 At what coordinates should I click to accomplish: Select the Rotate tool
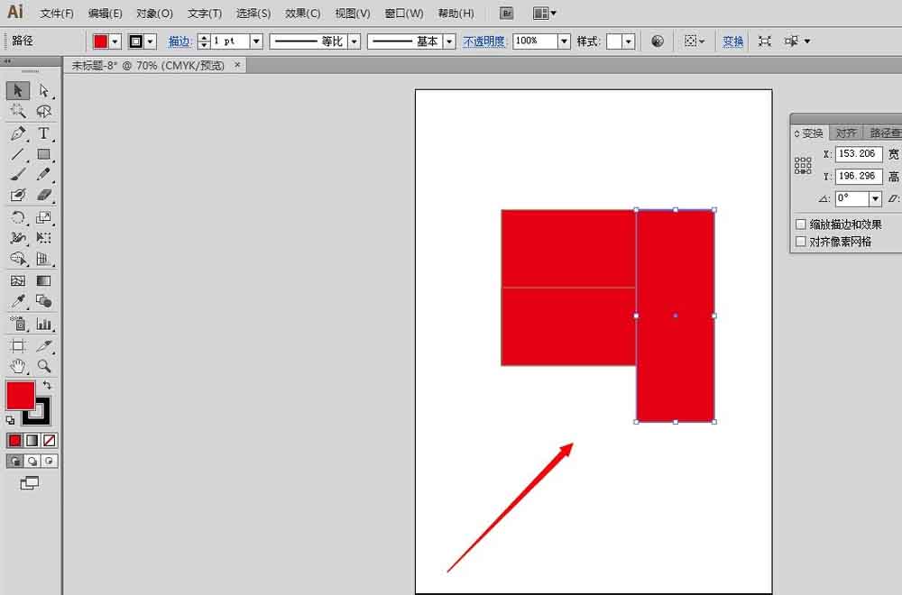click(18, 217)
